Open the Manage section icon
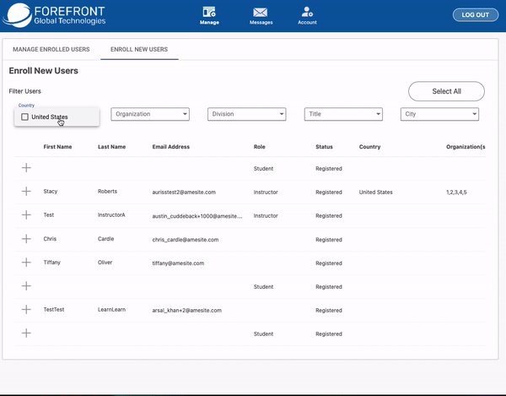The width and height of the screenshot is (506, 396). click(209, 13)
